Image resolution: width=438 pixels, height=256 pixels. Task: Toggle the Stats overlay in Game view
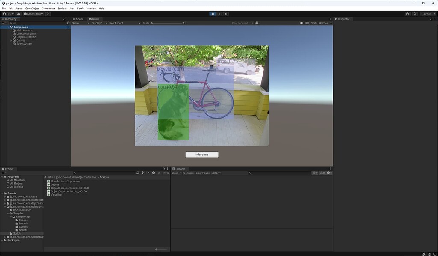coord(314,23)
